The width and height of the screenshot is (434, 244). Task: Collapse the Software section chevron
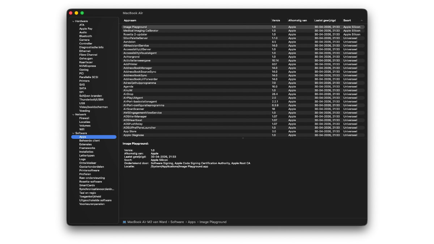click(x=73, y=133)
